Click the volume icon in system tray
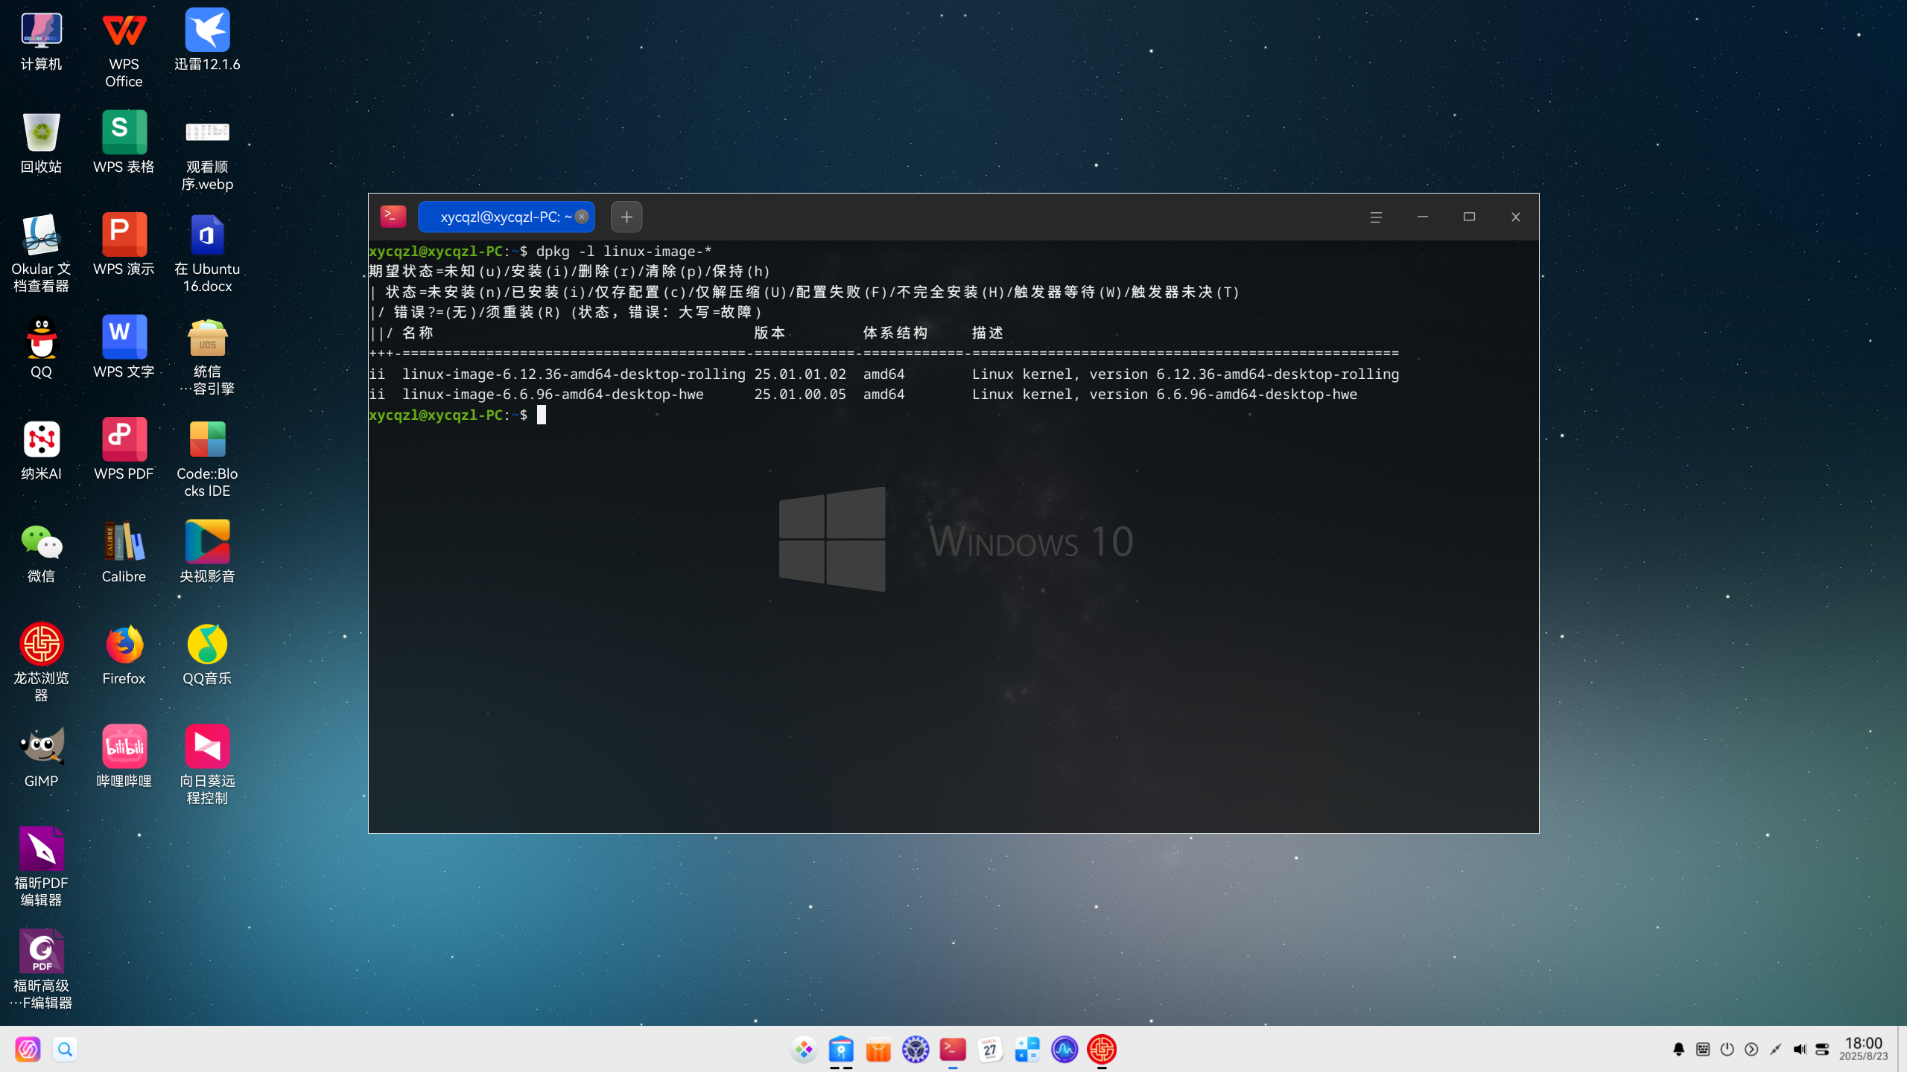The width and height of the screenshot is (1907, 1072). click(1799, 1050)
